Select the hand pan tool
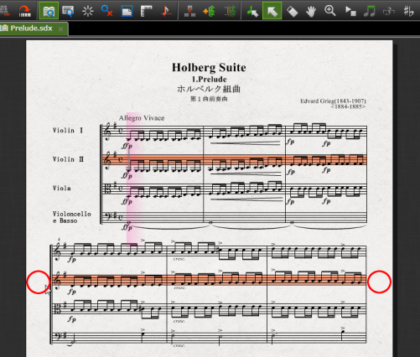 click(x=311, y=11)
